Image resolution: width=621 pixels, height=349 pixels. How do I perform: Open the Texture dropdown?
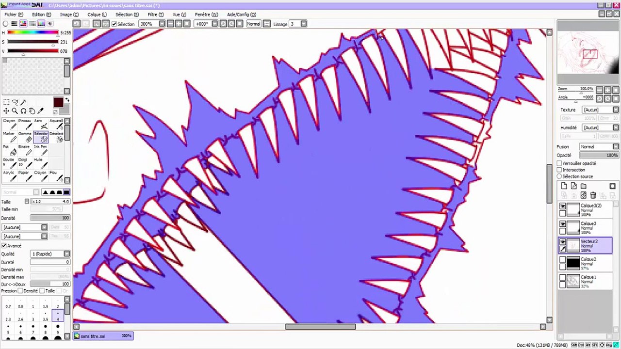pos(616,110)
